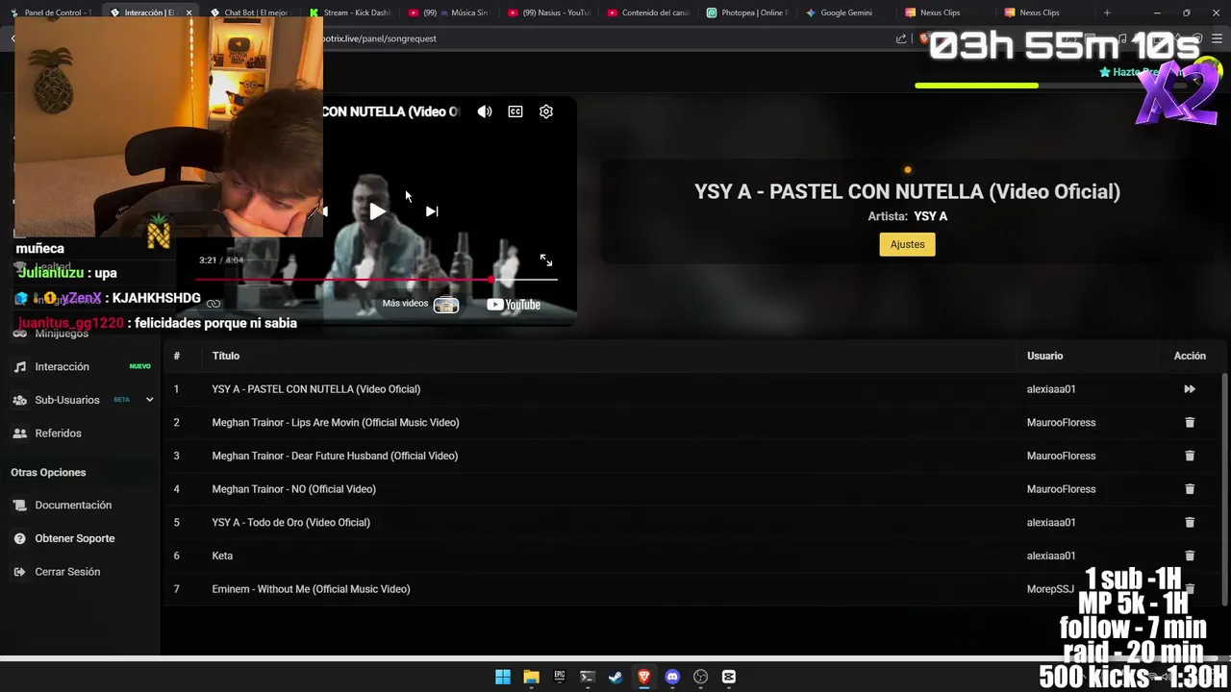Click user MorepSSJ in list

(1050, 589)
